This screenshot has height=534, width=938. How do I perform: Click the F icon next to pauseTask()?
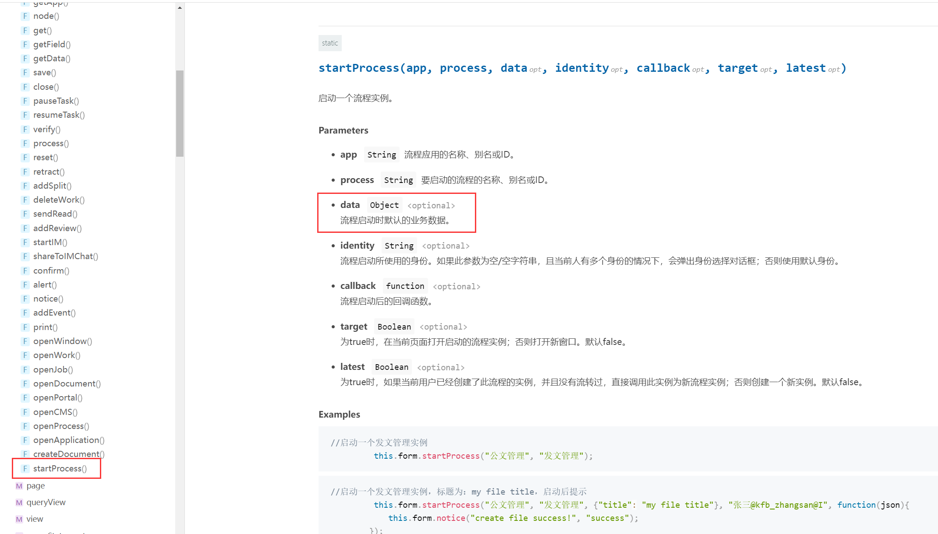point(25,101)
